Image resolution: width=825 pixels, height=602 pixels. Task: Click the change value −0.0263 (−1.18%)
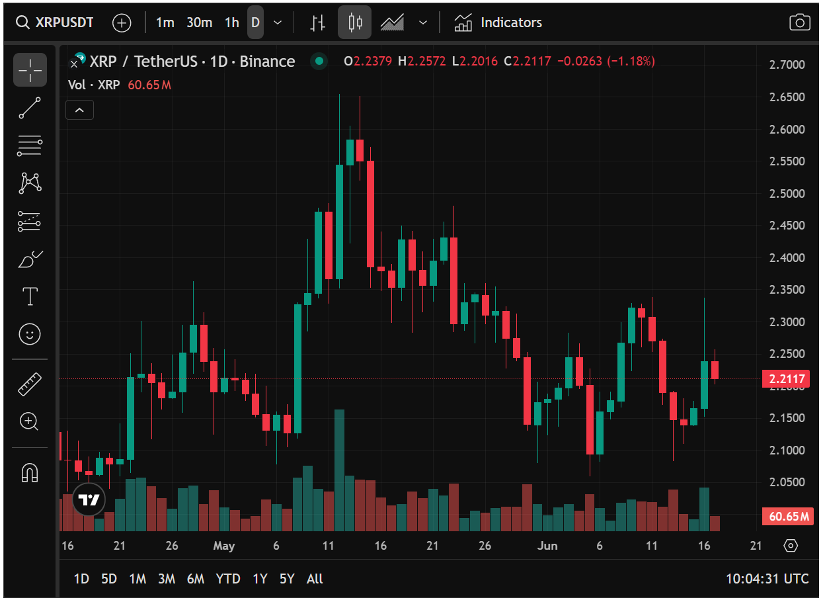pyautogui.click(x=606, y=62)
